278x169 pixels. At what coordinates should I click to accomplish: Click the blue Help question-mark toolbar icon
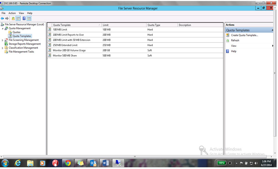tap(24, 18)
